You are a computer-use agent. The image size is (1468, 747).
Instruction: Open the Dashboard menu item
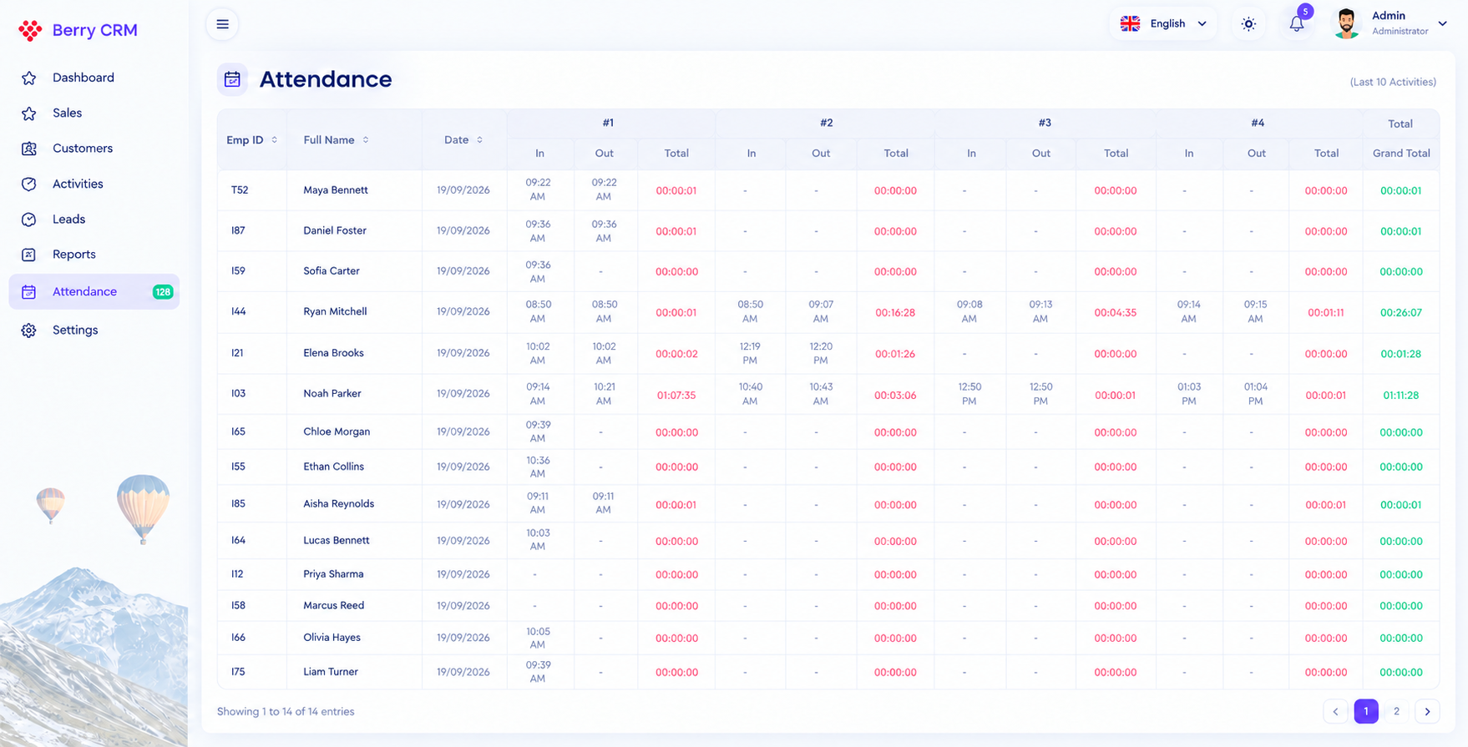(x=94, y=78)
